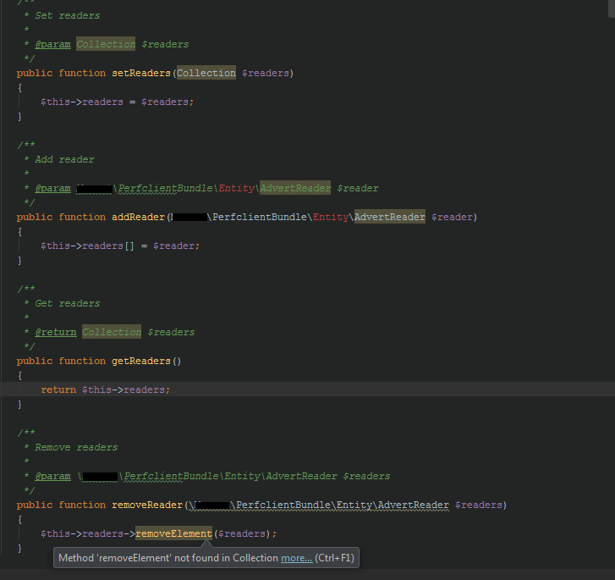Viewport: 615px width, 580px height.
Task: Click the editor's vertical scrollbar thumb
Action: pyautogui.click(x=612, y=8)
